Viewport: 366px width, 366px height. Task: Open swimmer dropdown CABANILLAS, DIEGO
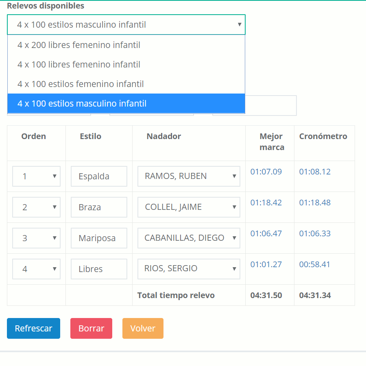189,238
